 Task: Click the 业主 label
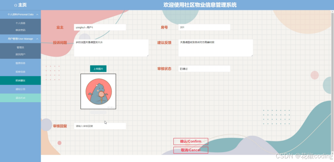coord(60,27)
